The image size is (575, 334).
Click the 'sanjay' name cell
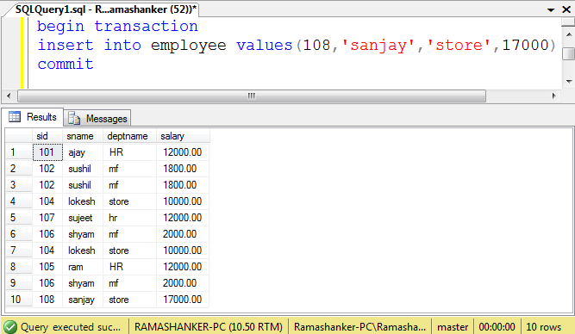(x=83, y=300)
